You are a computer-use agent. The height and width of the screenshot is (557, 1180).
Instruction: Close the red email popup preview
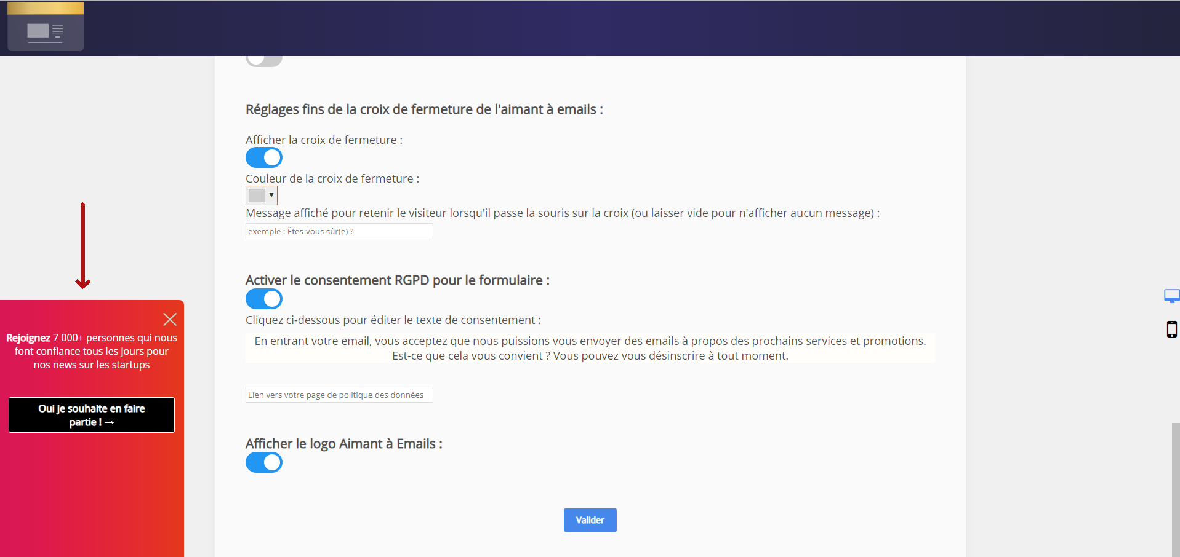[x=170, y=319]
